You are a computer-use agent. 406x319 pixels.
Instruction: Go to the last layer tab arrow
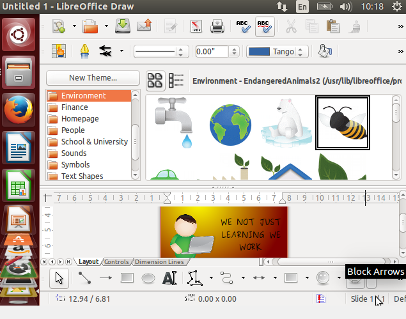68,261
